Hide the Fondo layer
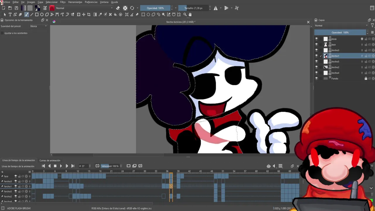 316,79
